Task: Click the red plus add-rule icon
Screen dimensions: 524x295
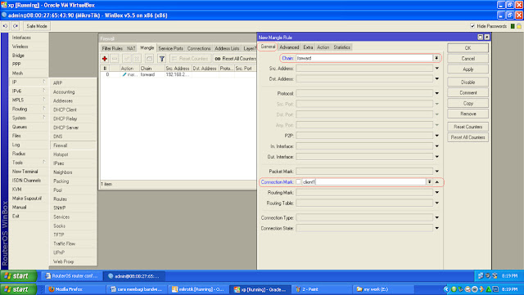Action: pos(105,59)
